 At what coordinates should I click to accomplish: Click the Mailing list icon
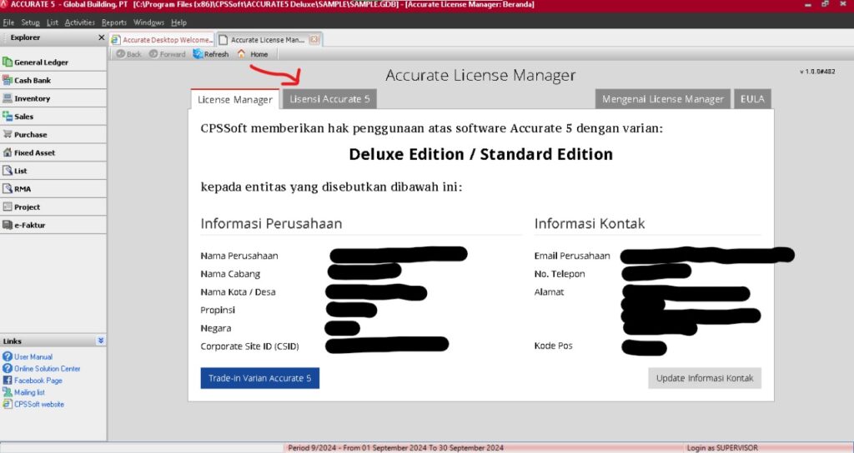pos(7,392)
